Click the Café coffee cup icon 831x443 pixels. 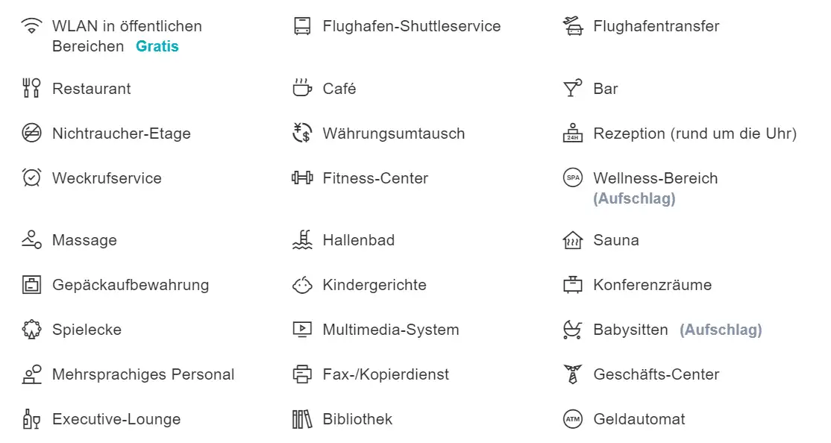click(x=301, y=89)
